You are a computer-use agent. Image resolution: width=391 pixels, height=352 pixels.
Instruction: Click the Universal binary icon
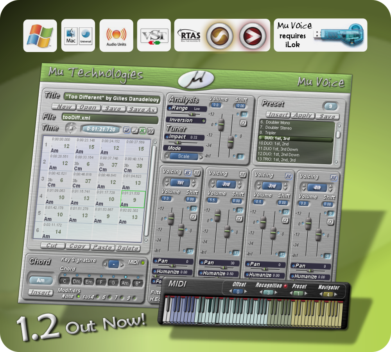click(x=86, y=36)
